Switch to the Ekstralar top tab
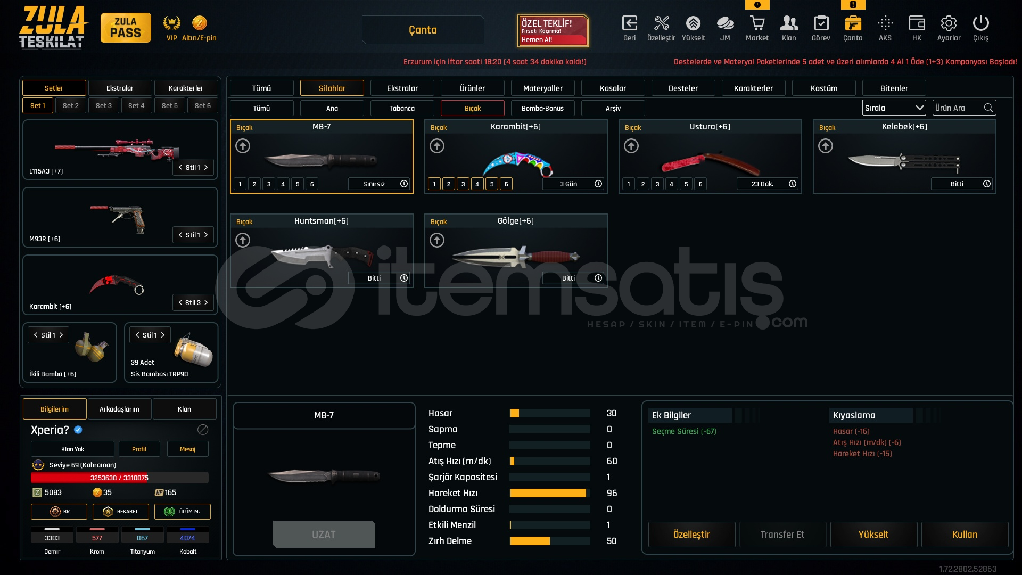 coord(402,88)
